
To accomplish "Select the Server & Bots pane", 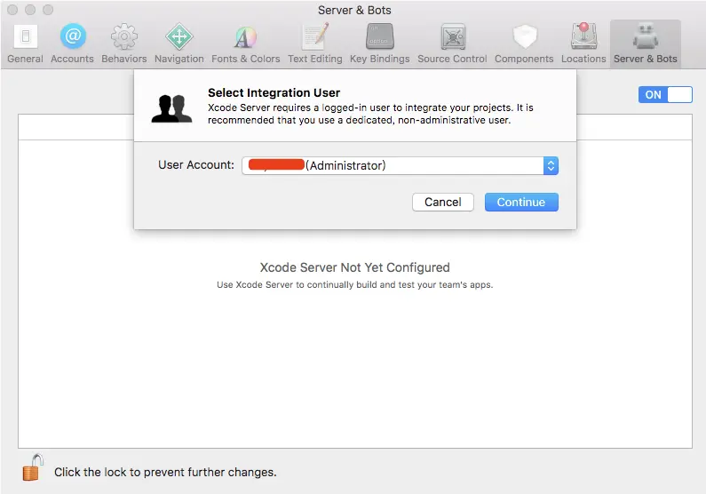I will pos(646,44).
